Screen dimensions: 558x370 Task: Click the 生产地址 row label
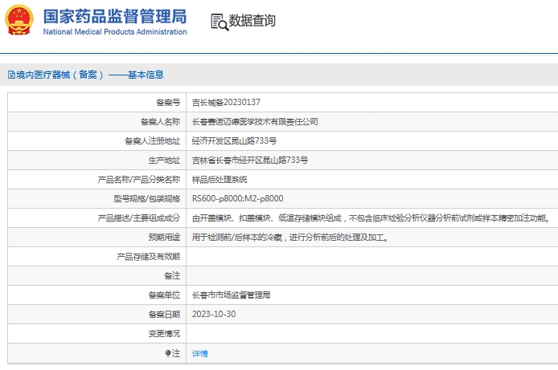coord(164,161)
